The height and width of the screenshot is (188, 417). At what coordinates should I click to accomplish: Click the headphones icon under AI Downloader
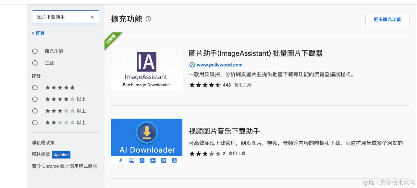click(142, 160)
